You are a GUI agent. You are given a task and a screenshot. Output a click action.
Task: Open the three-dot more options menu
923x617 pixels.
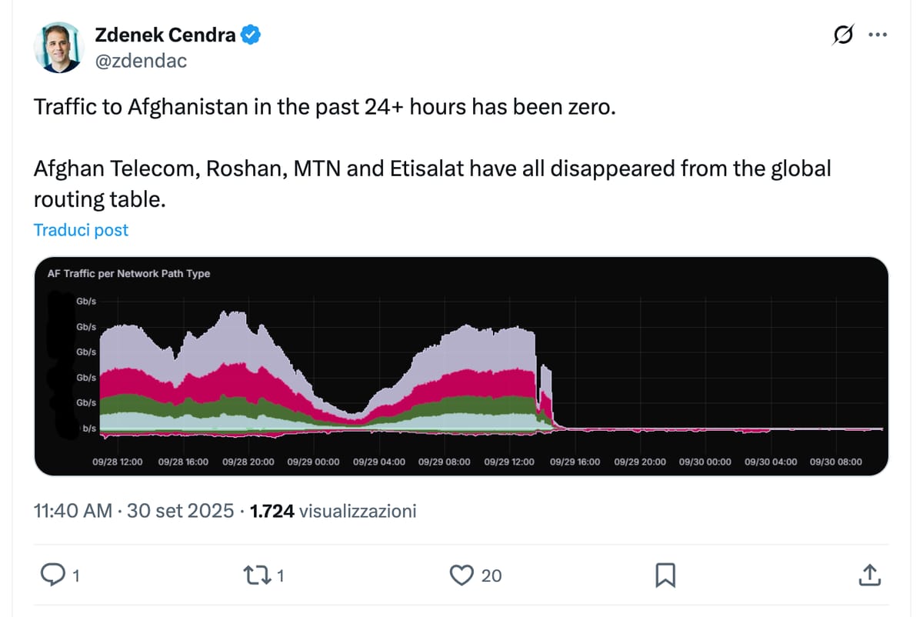pyautogui.click(x=878, y=35)
